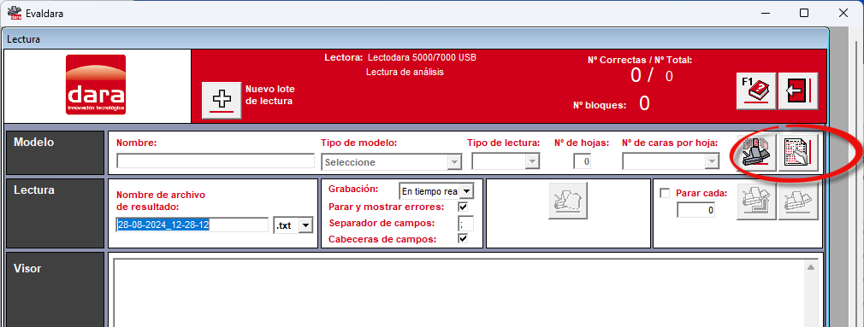The image size is (864, 327).
Task: Toggle the Cabeceras de campos checkbox
Action: pos(463,239)
